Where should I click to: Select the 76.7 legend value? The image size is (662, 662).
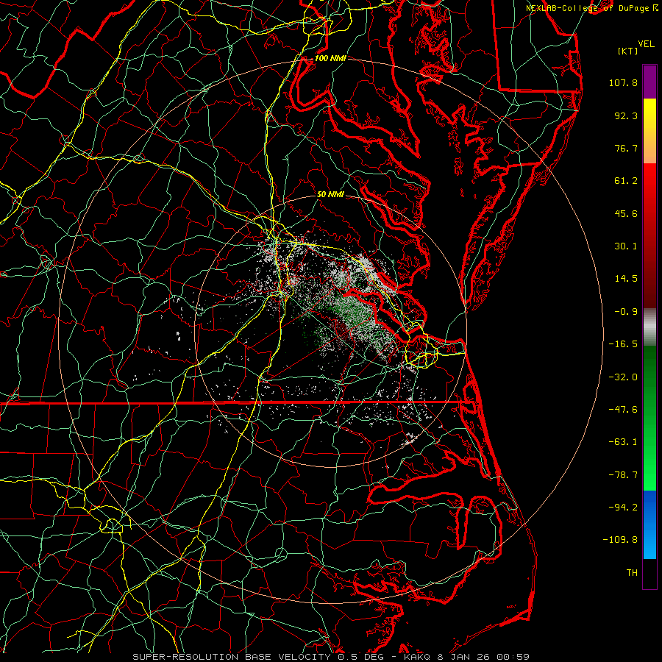(x=626, y=148)
